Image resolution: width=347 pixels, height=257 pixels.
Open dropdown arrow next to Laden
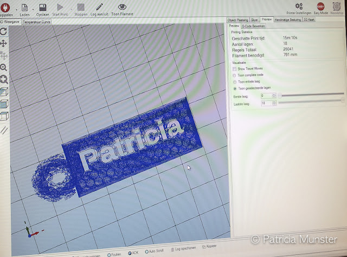click(33, 10)
